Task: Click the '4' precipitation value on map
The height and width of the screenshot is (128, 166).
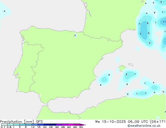Action: (164, 22)
